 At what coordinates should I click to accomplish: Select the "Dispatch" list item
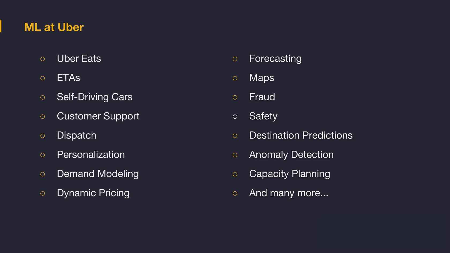pyautogui.click(x=77, y=135)
